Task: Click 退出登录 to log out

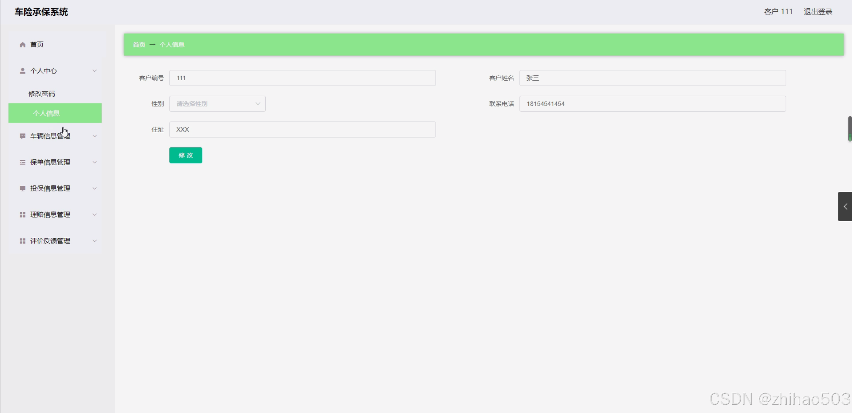Action: [817, 11]
